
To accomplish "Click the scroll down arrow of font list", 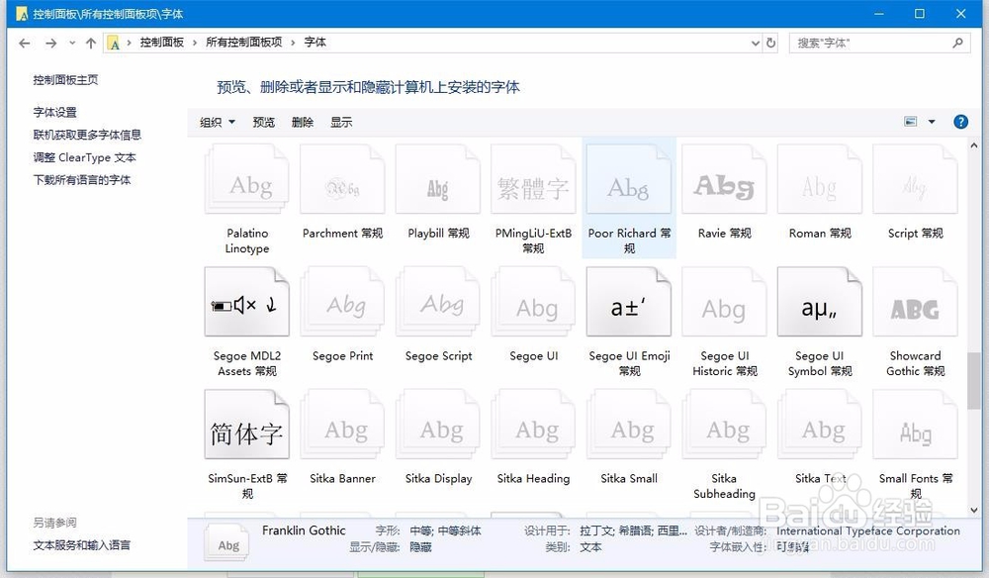I will tap(974, 510).
